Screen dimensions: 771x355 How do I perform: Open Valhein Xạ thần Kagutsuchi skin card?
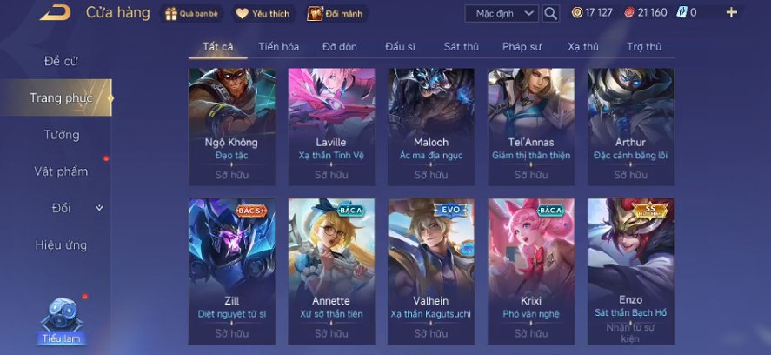pyautogui.click(x=431, y=271)
